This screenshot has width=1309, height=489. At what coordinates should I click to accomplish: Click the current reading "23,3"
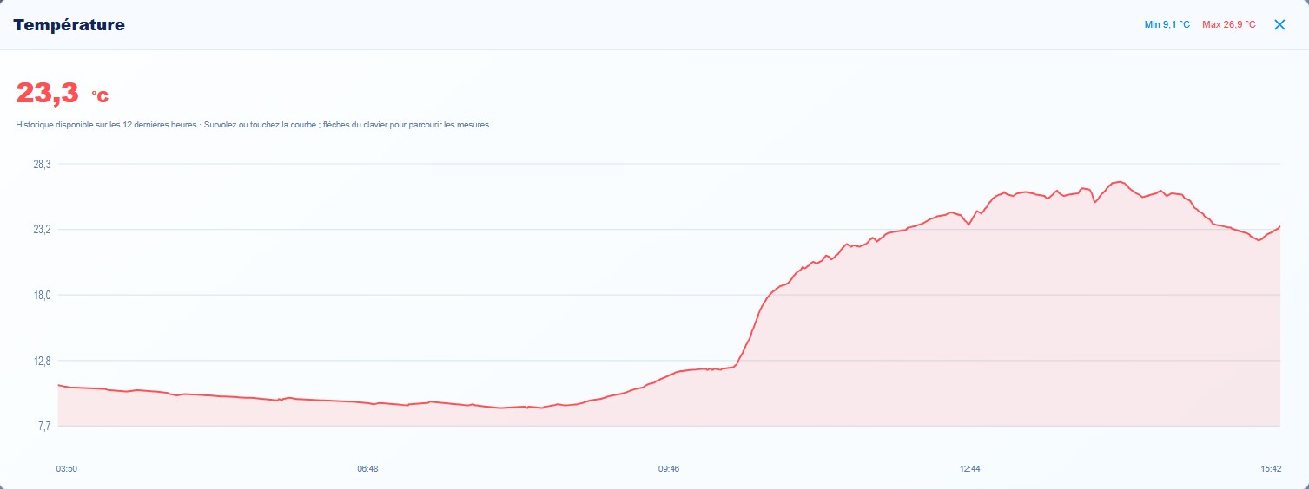click(48, 93)
